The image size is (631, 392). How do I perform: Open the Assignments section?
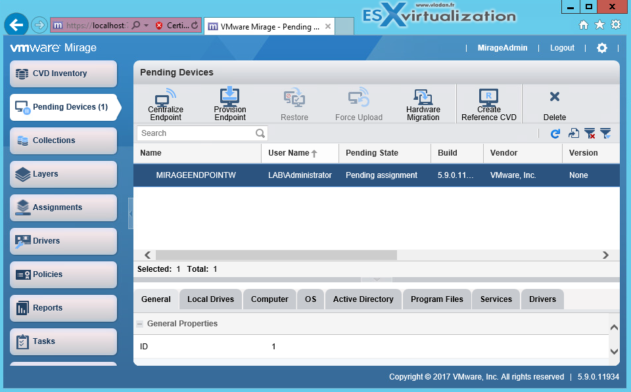(64, 207)
